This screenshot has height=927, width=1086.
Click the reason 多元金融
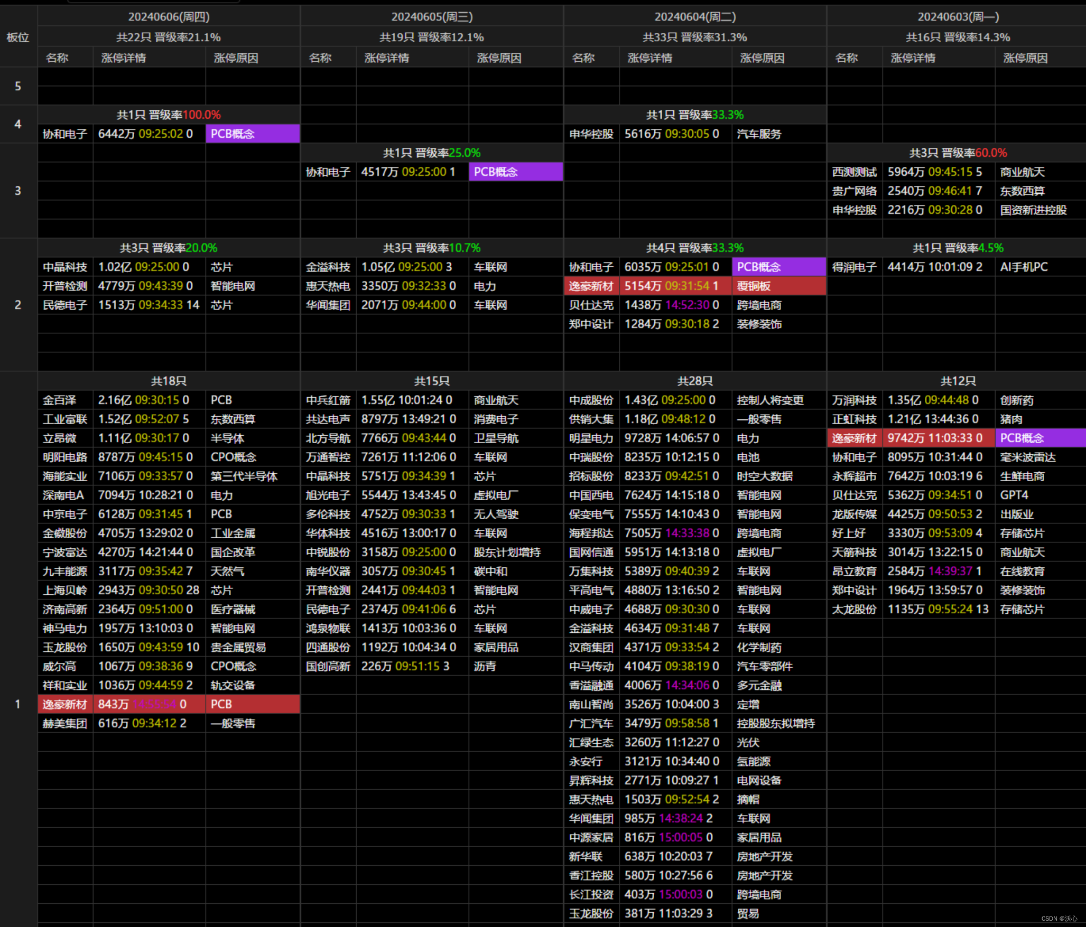[759, 686]
